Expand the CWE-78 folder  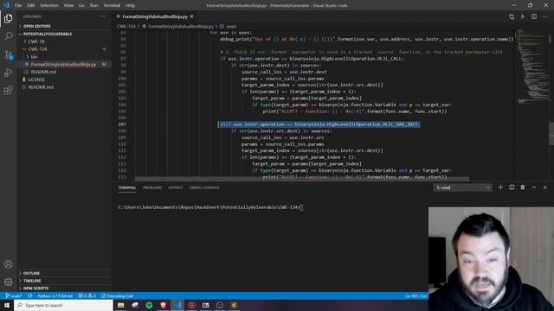[x=36, y=41]
